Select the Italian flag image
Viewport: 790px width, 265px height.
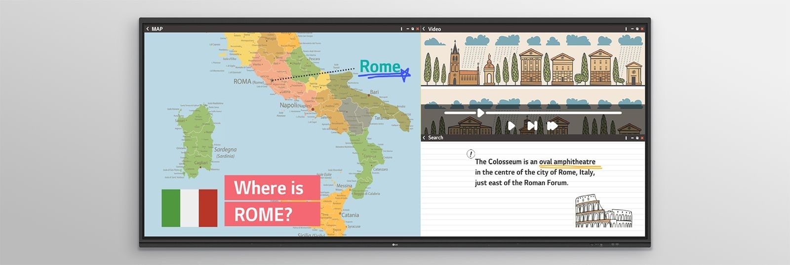[x=189, y=208]
